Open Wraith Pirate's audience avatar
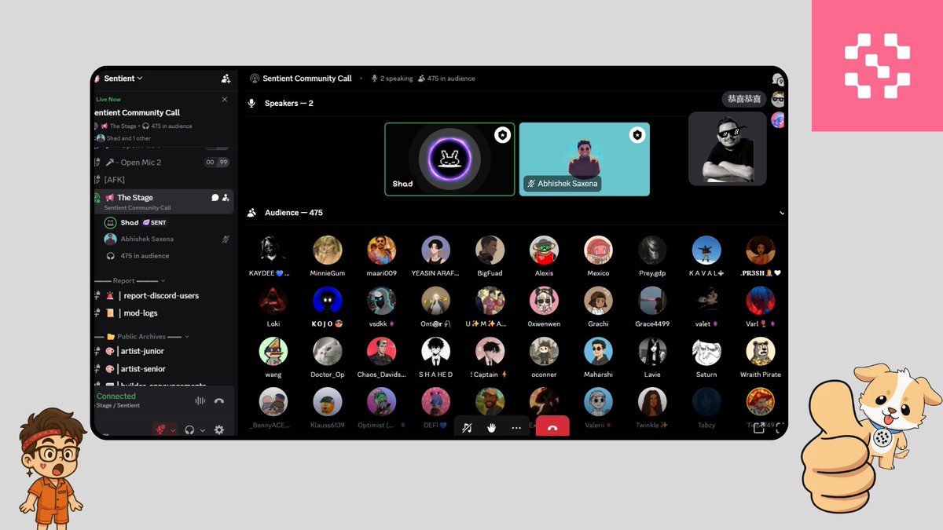This screenshot has width=943, height=530. coord(761,352)
